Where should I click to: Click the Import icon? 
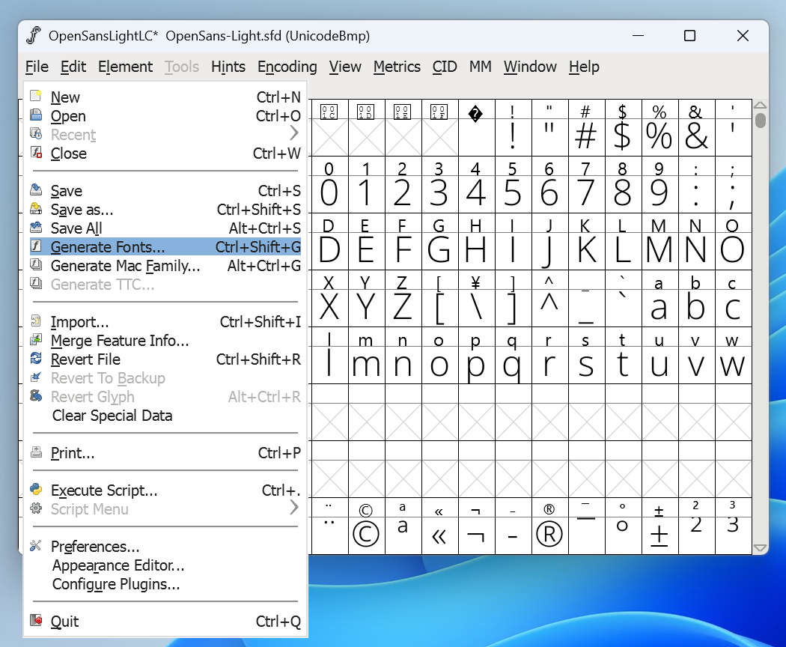(36, 321)
